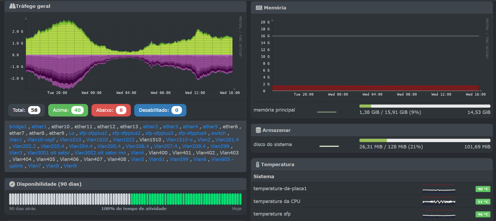Open the Vlan202.2 link
The height and width of the screenshot is (221, 496).
(x=24, y=146)
